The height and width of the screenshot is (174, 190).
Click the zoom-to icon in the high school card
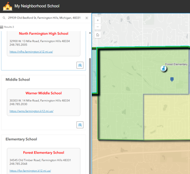point(80,65)
